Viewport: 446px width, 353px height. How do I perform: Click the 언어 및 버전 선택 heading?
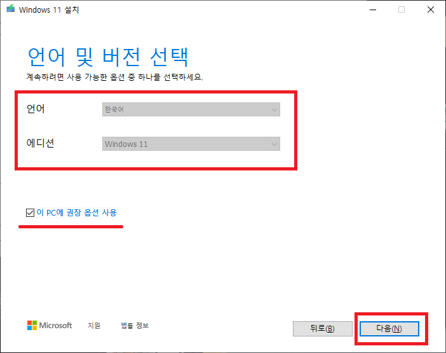tap(108, 57)
